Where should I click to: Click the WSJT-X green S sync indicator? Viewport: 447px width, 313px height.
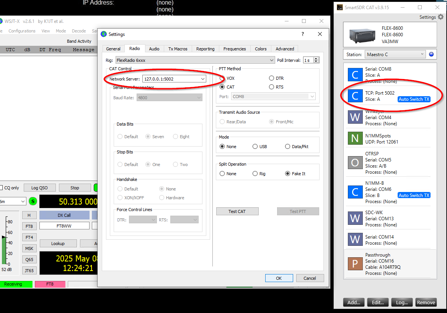(33, 201)
